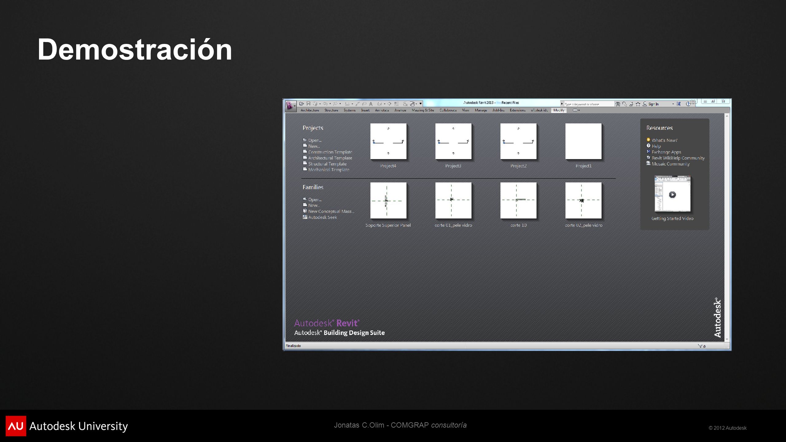This screenshot has width=786, height=442.
Task: Click the Undo icon
Action: point(325,104)
